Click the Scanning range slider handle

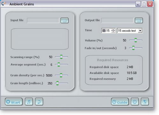point(61,57)
